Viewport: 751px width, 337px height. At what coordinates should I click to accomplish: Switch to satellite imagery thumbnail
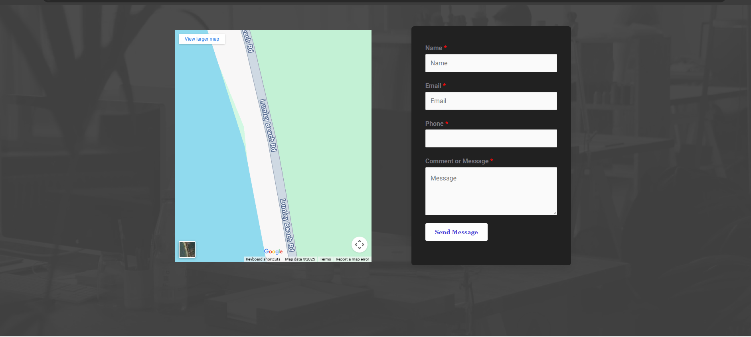pyautogui.click(x=187, y=249)
